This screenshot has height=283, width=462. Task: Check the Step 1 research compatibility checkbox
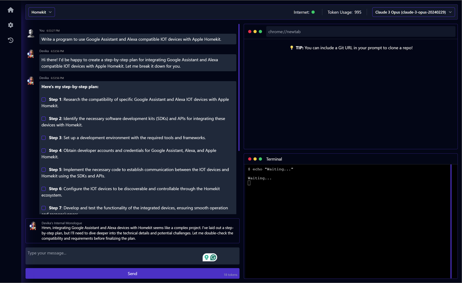43,99
